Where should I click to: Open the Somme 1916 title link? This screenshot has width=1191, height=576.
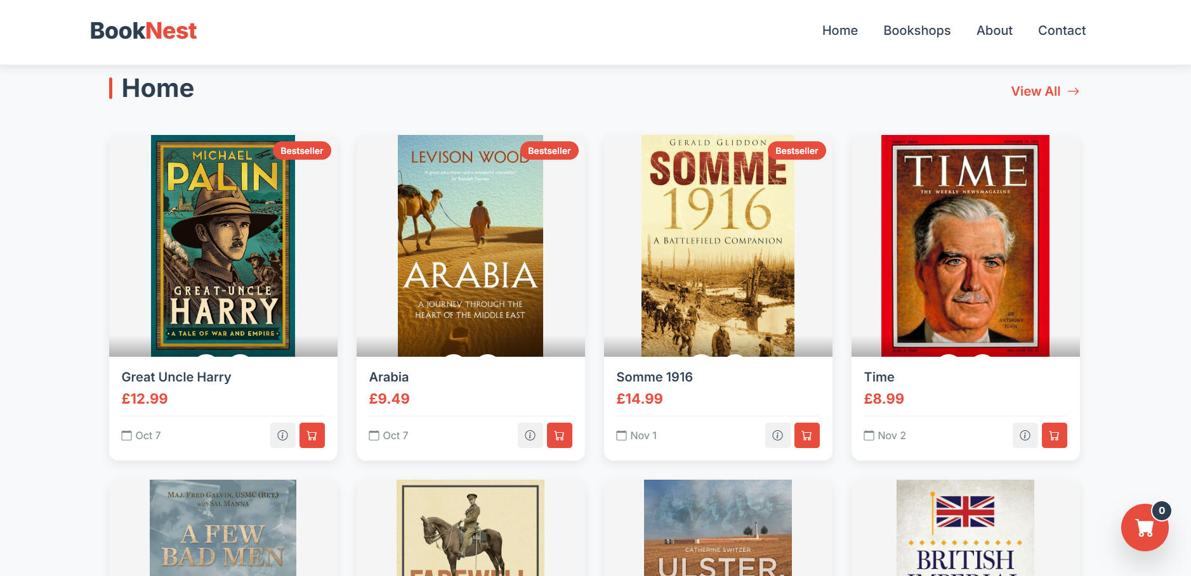(655, 377)
